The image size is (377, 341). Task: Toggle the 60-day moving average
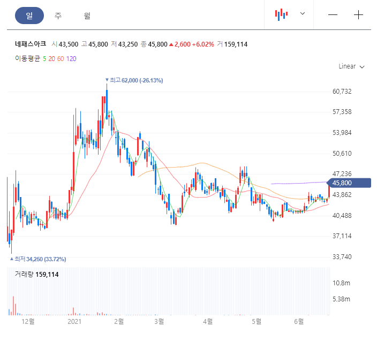pyautogui.click(x=61, y=59)
